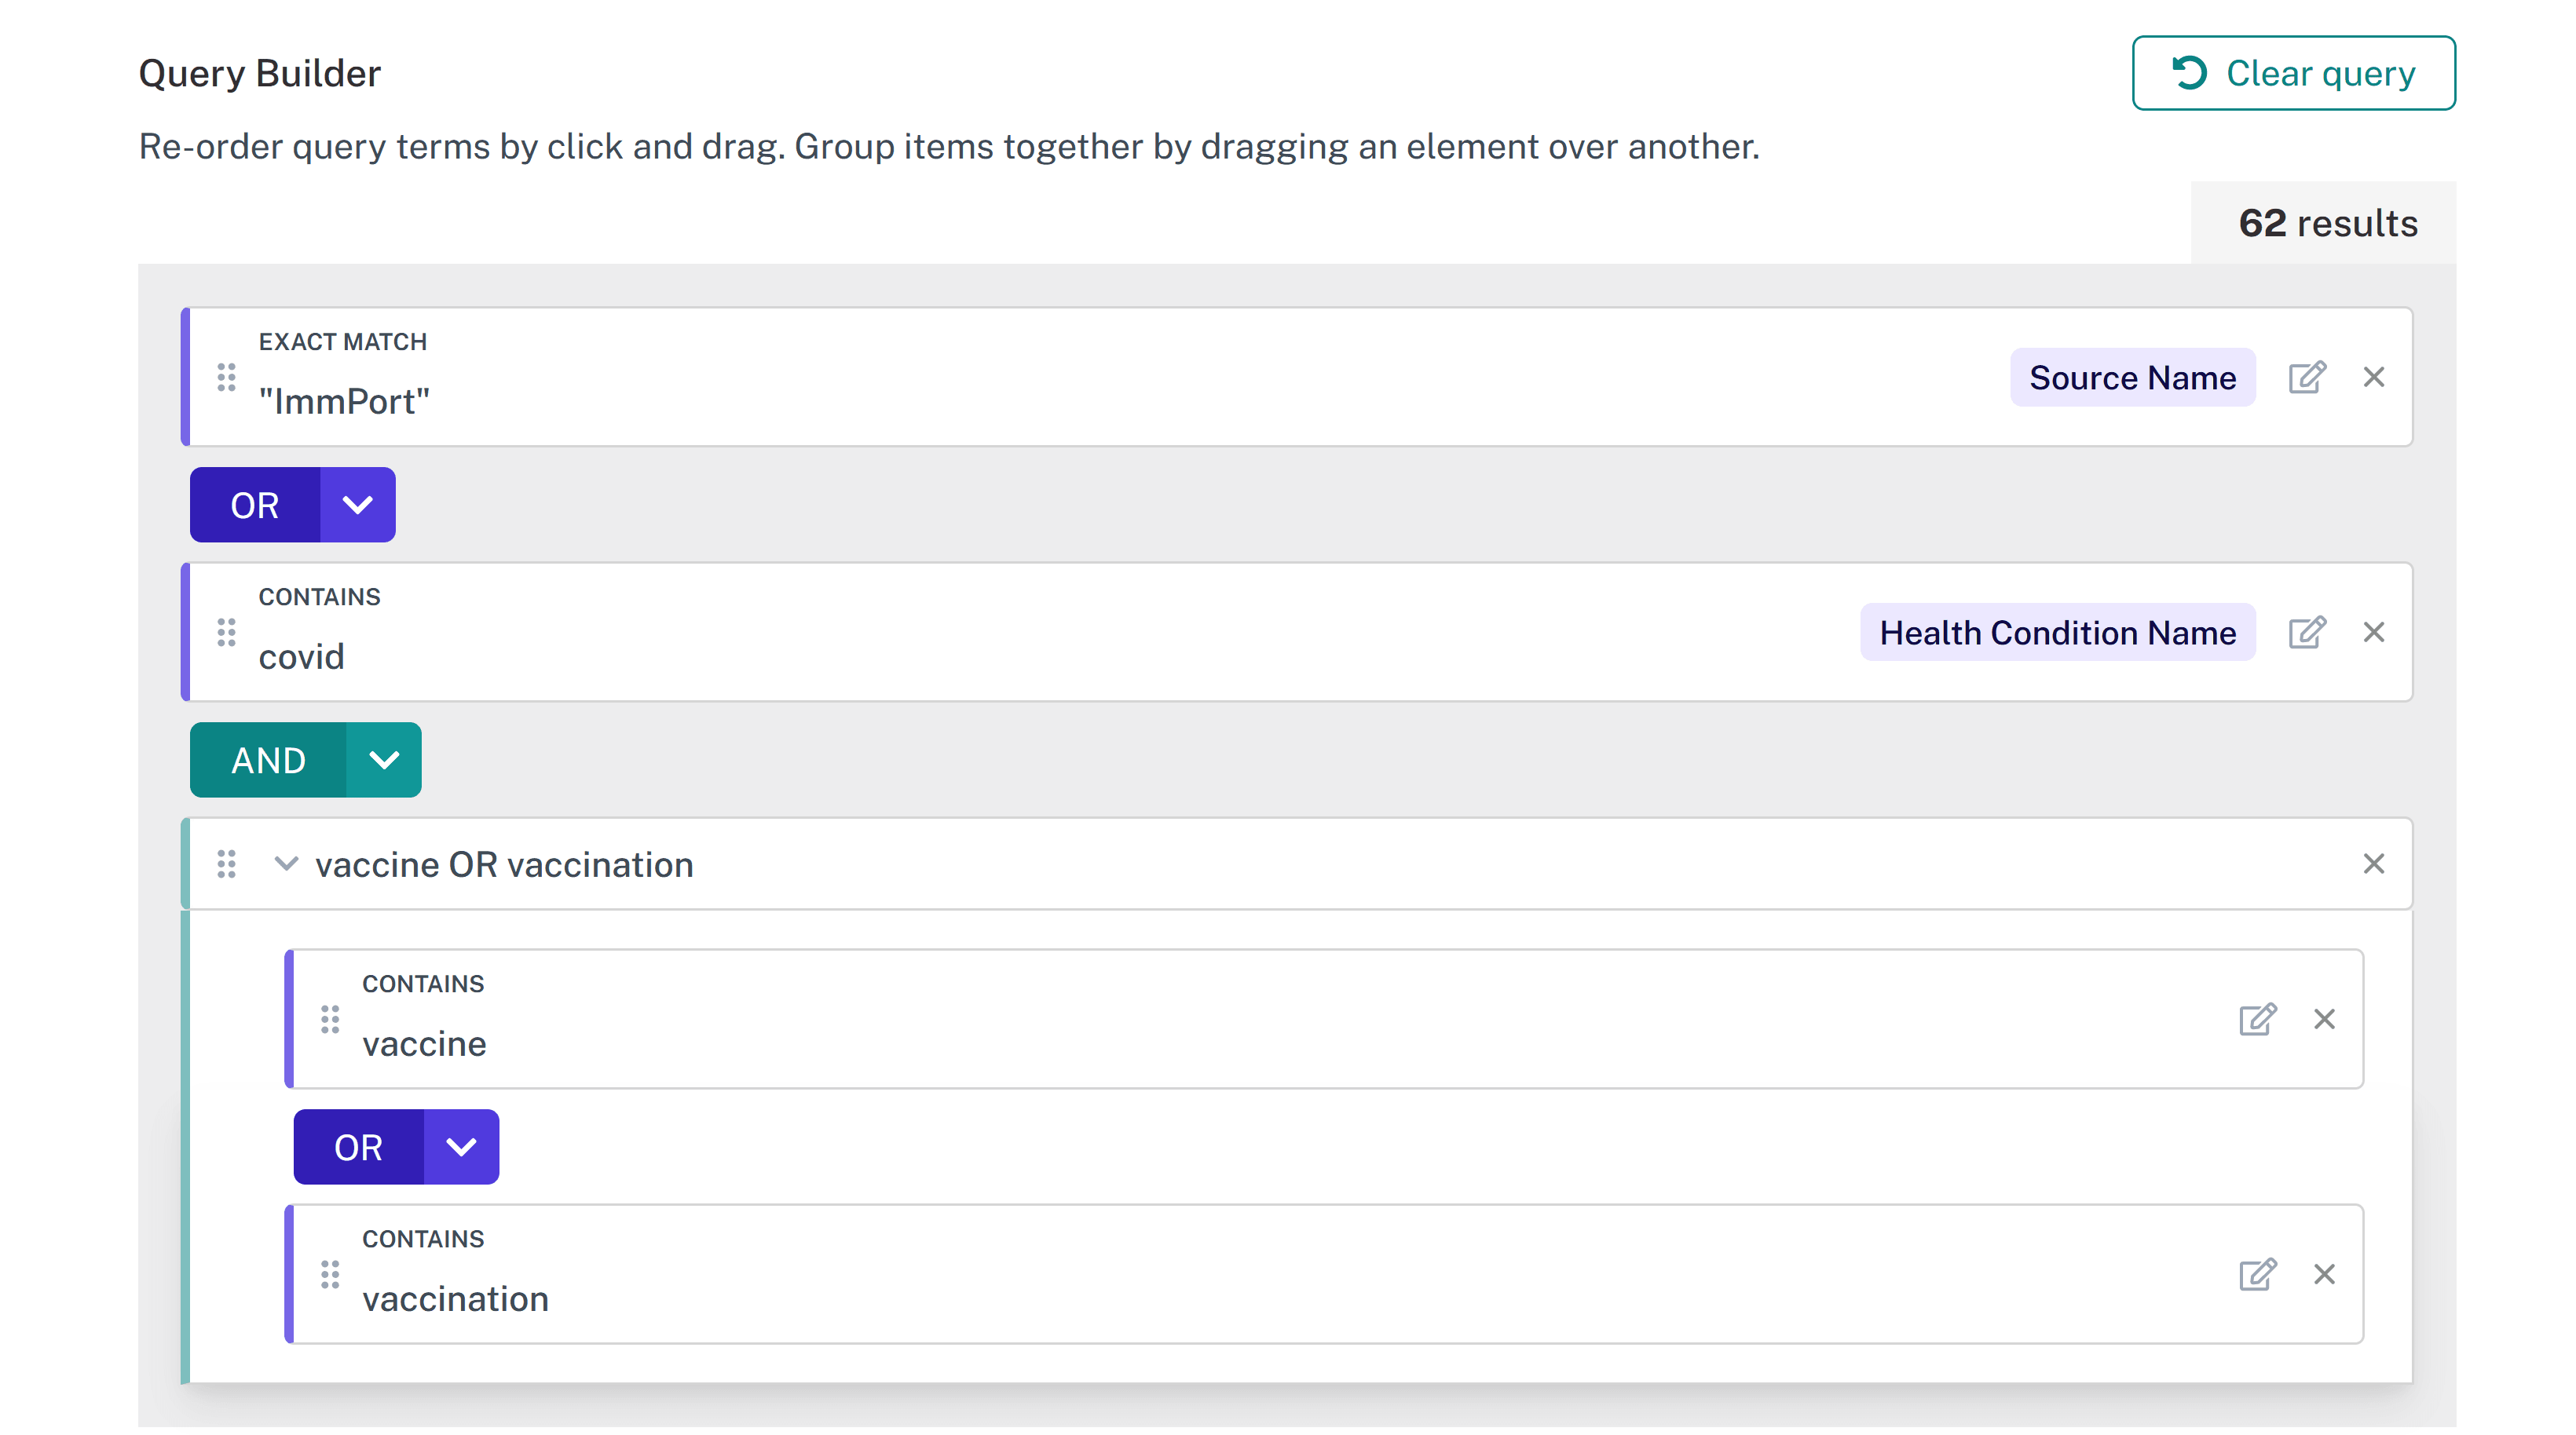2576x1435 pixels.
Task: Grab the drag handle of the vaccination row
Action: click(x=330, y=1275)
